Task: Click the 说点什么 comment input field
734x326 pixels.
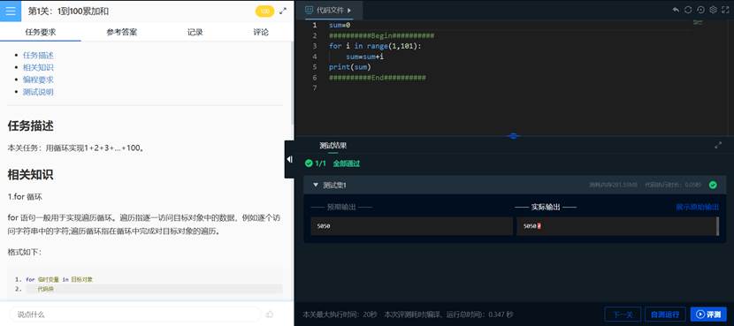Action: pyautogui.click(x=135, y=315)
